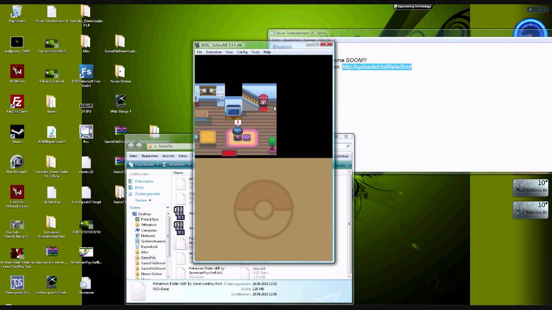The width and height of the screenshot is (552, 310).
Task: Select the Wild Things 4 video file
Action: point(121,104)
